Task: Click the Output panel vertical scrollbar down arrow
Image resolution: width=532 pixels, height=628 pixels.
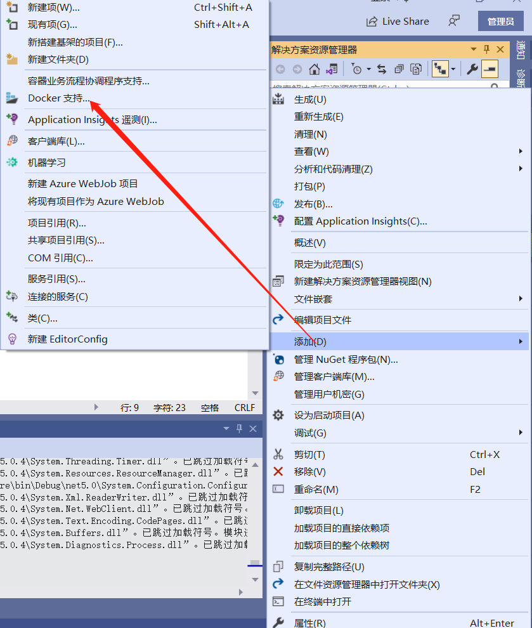Action: [255, 580]
